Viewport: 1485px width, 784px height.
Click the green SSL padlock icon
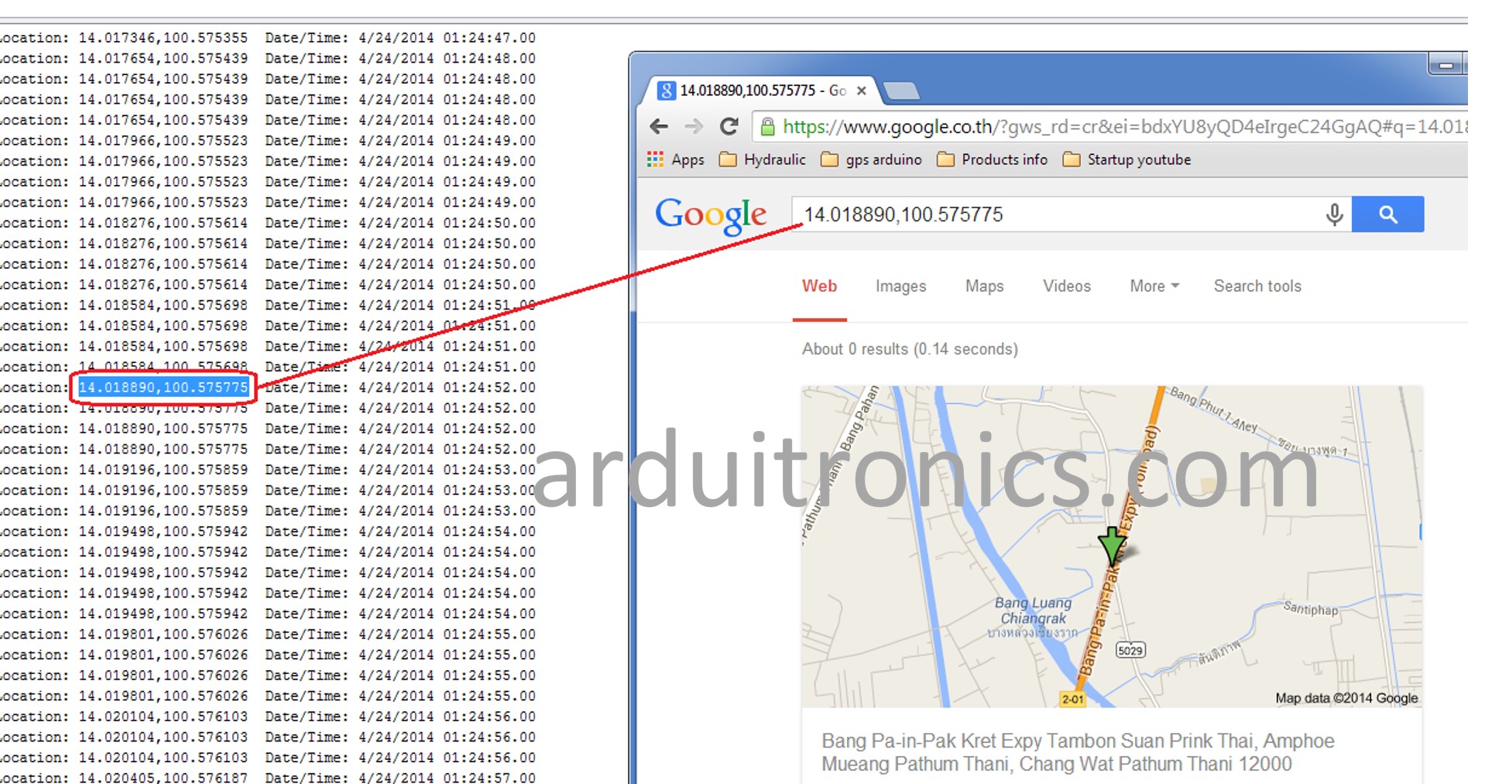pyautogui.click(x=767, y=126)
